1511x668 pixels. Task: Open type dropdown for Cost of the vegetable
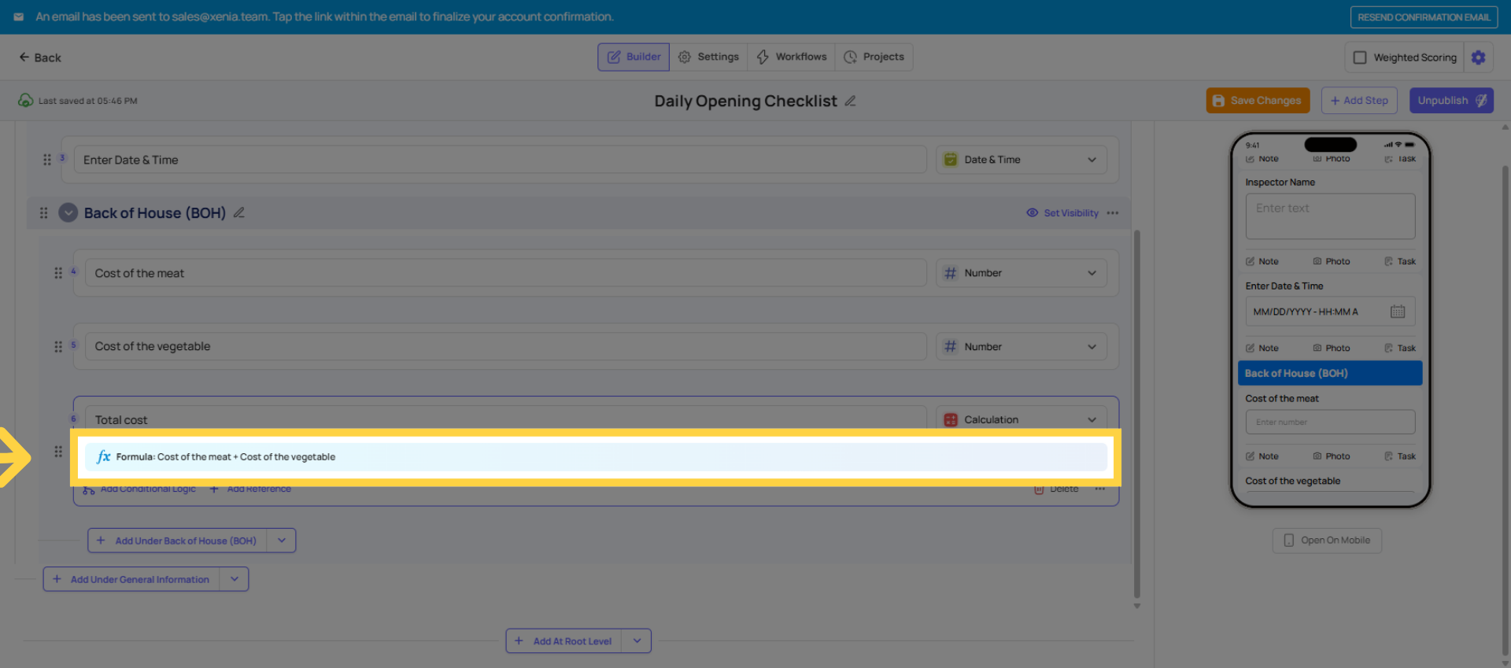(x=1021, y=346)
